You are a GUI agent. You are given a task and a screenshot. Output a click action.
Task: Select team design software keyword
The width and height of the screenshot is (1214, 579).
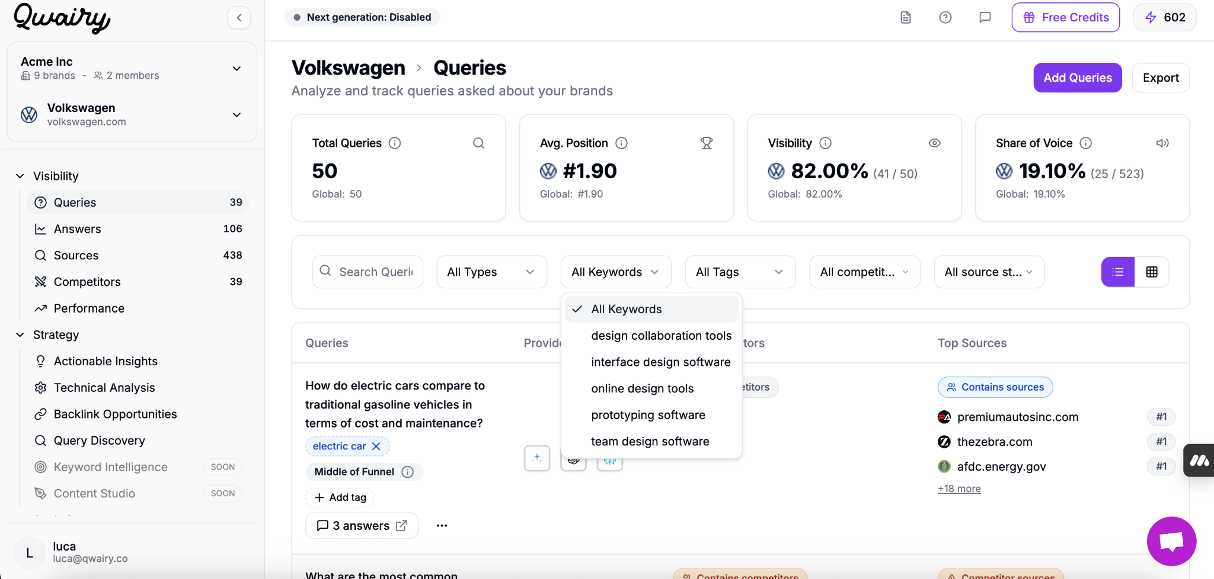(651, 442)
